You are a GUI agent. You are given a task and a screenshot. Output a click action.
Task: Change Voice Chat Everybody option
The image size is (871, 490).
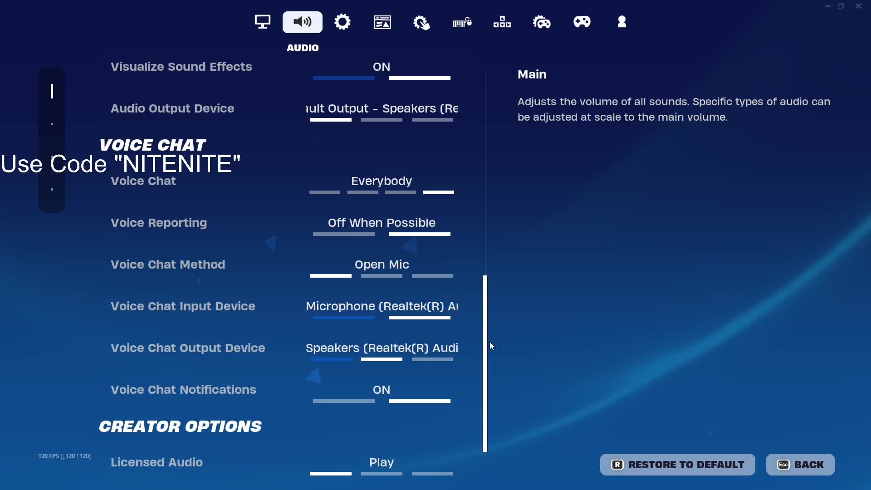382,181
